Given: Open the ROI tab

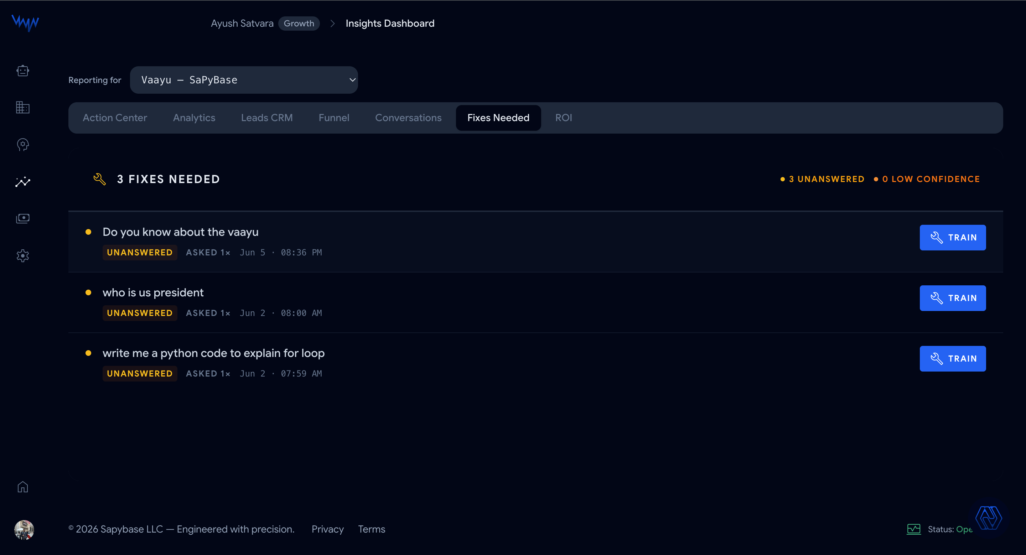Looking at the screenshot, I should click(564, 118).
